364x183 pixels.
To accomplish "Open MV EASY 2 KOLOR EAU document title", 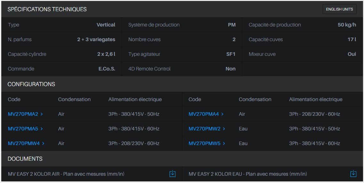I will coord(247,174).
